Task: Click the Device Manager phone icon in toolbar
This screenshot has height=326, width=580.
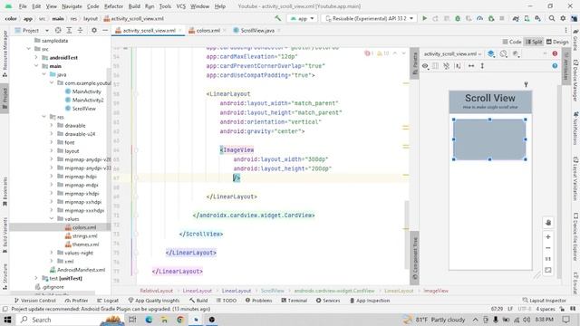Action: click(x=527, y=18)
